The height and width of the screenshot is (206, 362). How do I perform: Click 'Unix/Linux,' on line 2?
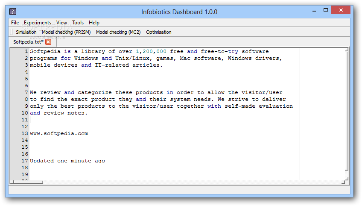point(134,58)
